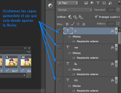Click the lock transparent pixels icon
121x93 pixels.
coord(67,24)
